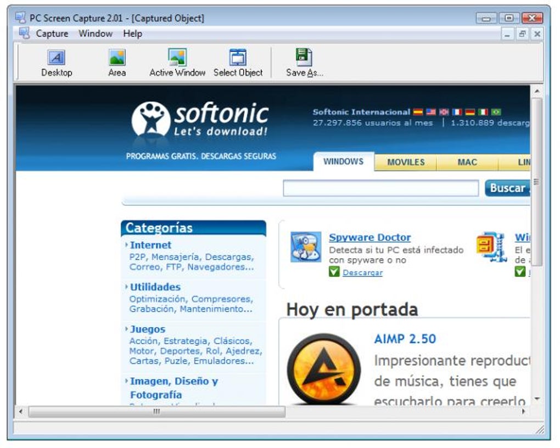This screenshot has height=448, width=560.
Task: Click the horizontal scrollbar right arrow
Action: coord(523,412)
